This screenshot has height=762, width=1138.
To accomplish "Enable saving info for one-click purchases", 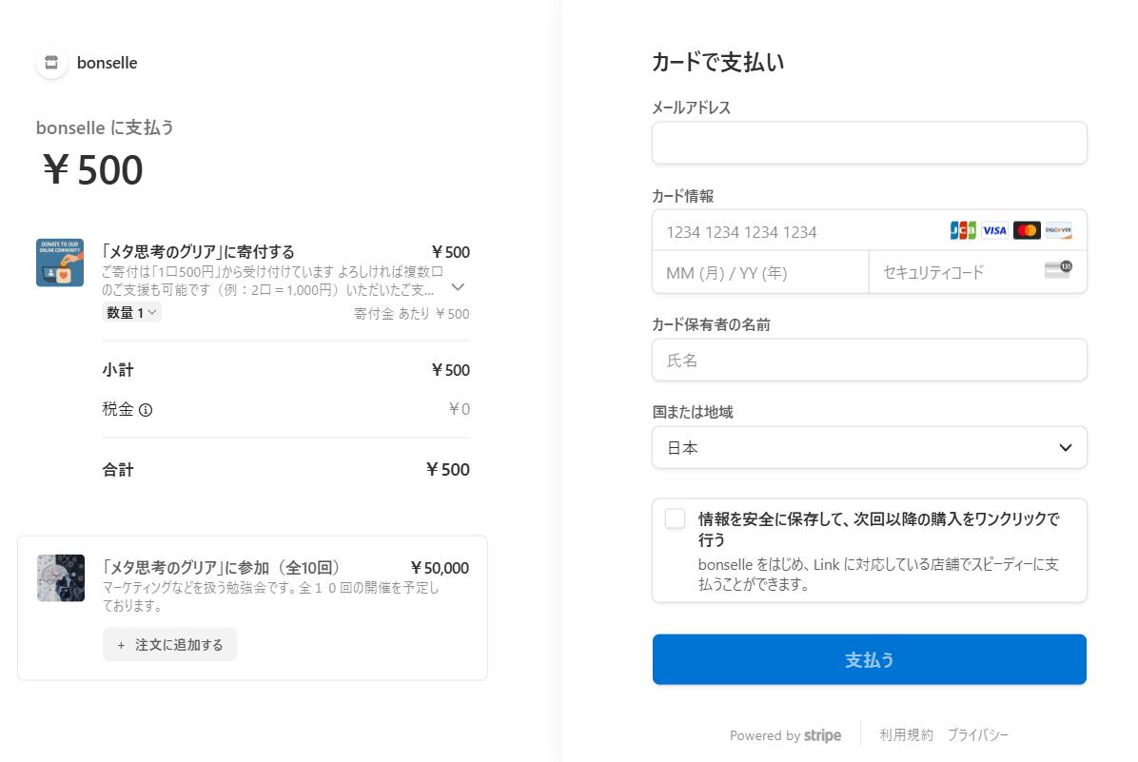I will pyautogui.click(x=675, y=518).
